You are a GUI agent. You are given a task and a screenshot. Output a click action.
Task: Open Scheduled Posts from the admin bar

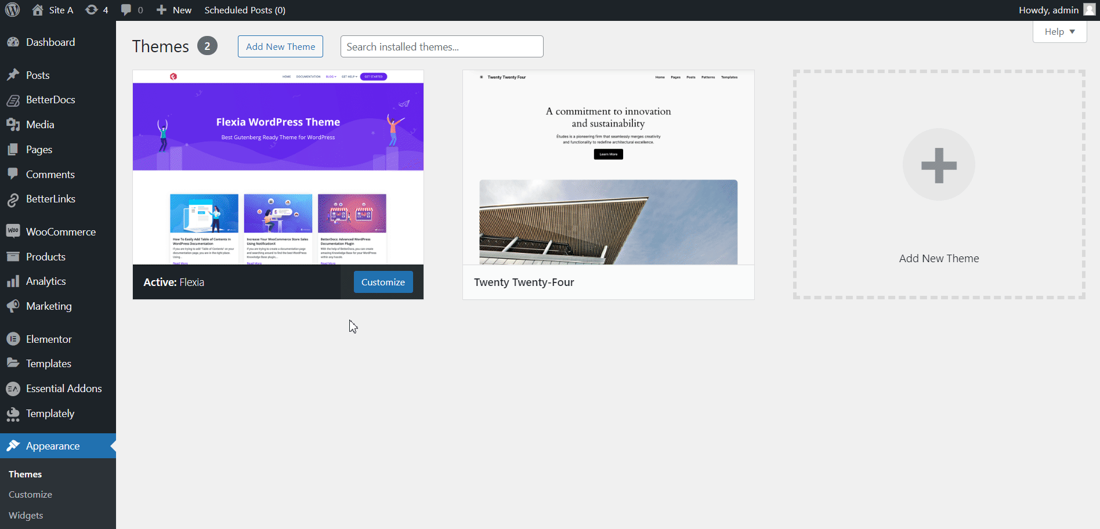[244, 9]
